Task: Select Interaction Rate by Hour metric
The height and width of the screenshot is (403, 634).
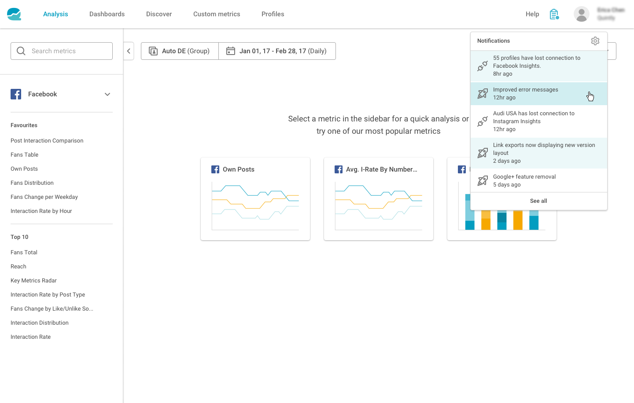Action: (x=41, y=211)
